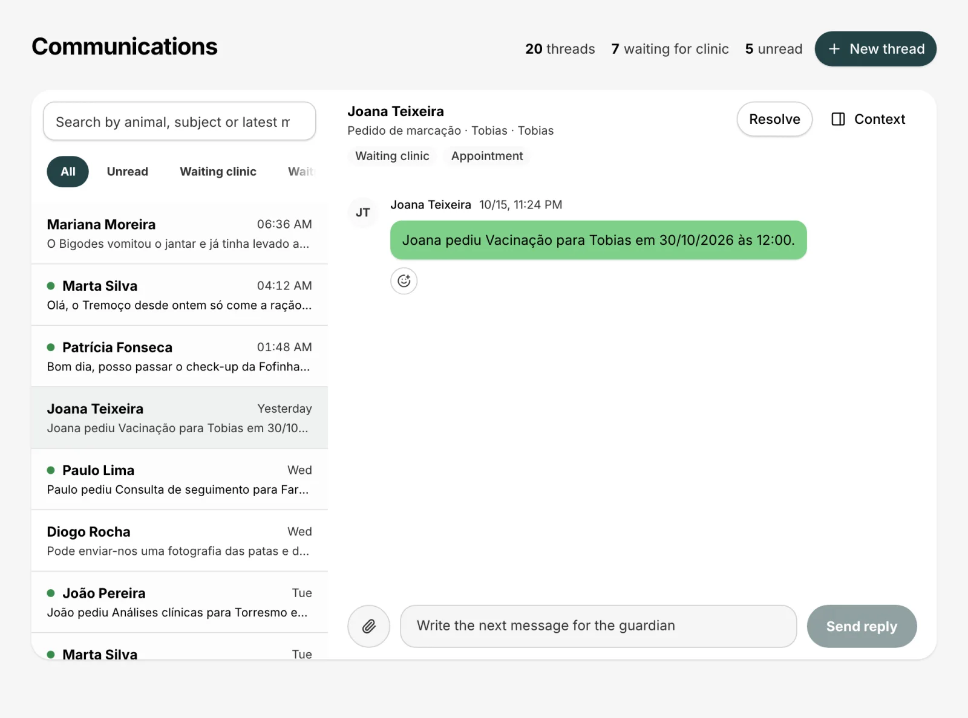Image resolution: width=968 pixels, height=718 pixels.
Task: Select the All filter tab
Action: tap(68, 172)
